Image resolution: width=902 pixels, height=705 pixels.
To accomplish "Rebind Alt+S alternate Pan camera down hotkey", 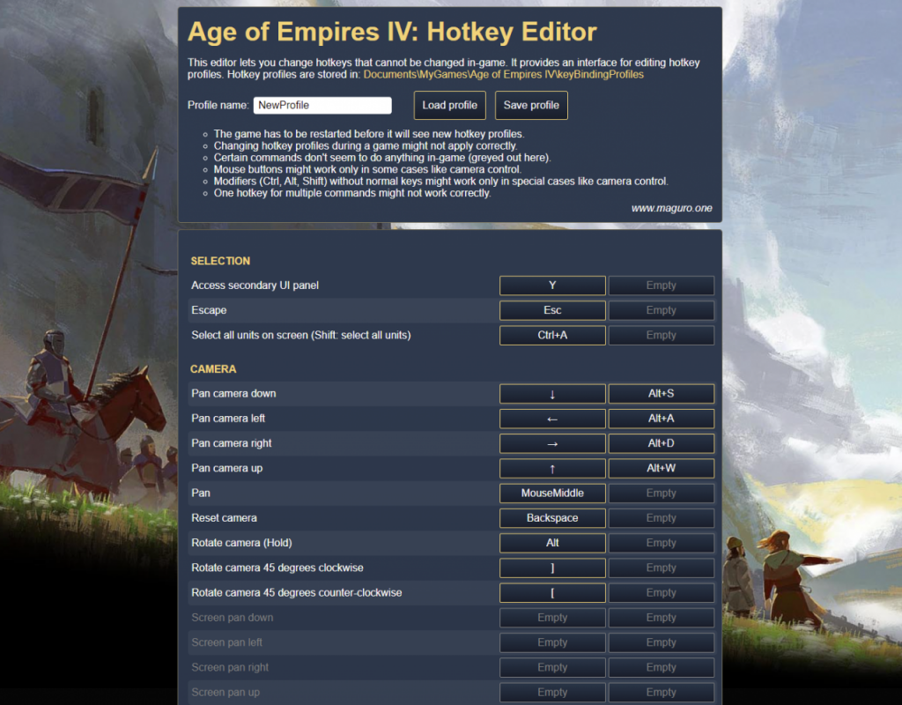I will point(662,394).
